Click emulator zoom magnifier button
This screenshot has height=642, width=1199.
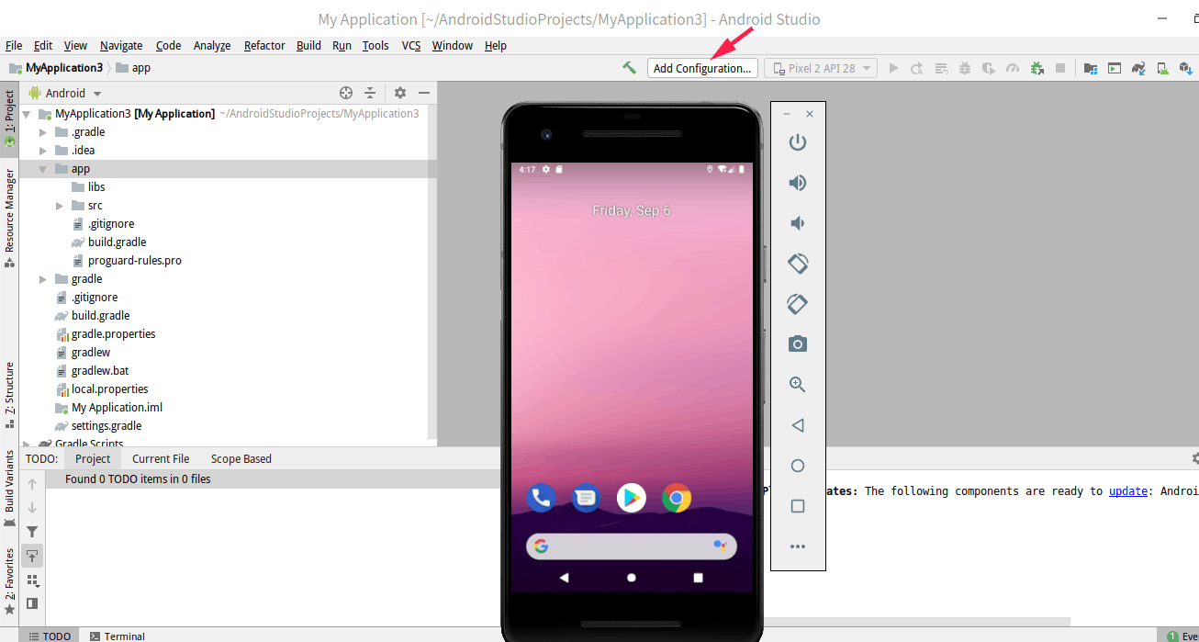(x=798, y=385)
